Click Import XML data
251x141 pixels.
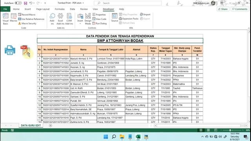(145, 14)
